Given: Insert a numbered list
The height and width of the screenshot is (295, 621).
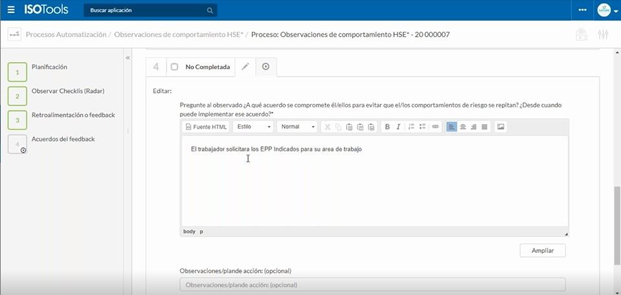Looking at the screenshot, I should tap(411, 127).
